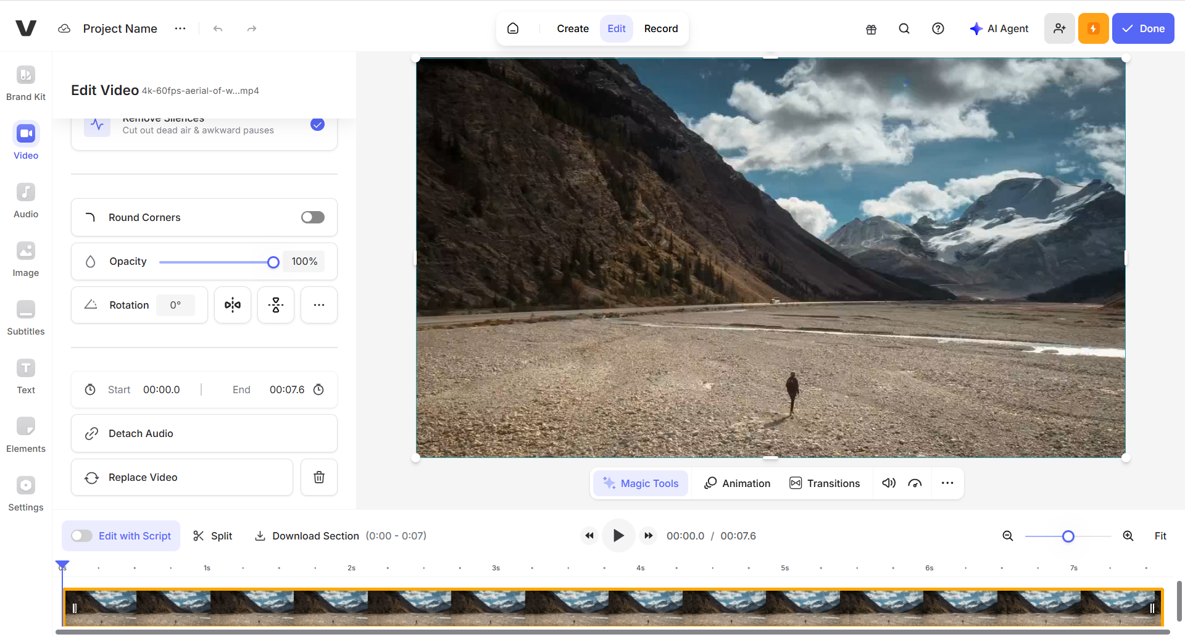This screenshot has width=1185, height=637.
Task: Select the Audio panel in sidebar
Action: [x=25, y=199]
